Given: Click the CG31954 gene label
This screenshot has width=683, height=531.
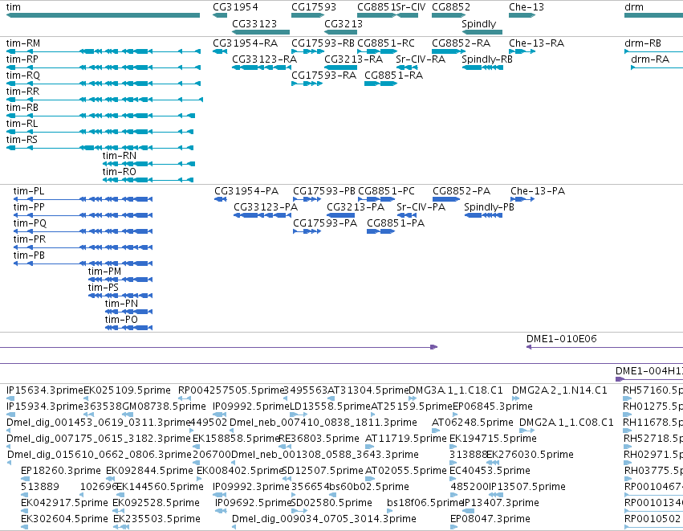Looking at the screenshot, I should click(x=235, y=7).
